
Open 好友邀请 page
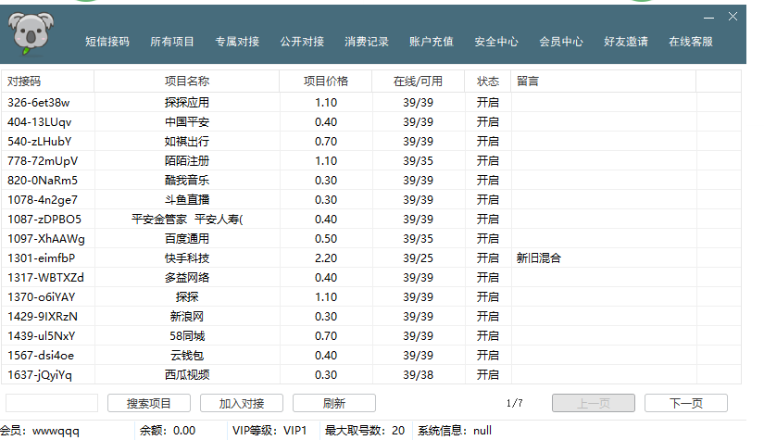coord(626,42)
